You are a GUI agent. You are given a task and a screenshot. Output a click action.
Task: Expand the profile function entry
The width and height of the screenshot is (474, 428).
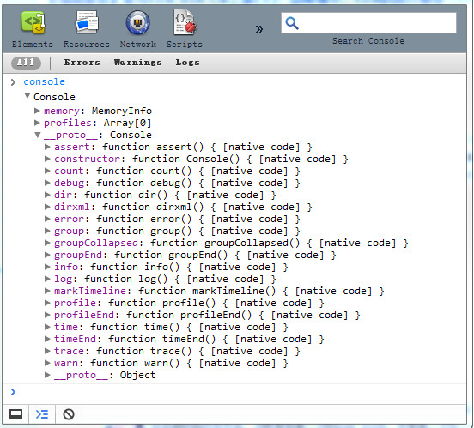coord(47,303)
